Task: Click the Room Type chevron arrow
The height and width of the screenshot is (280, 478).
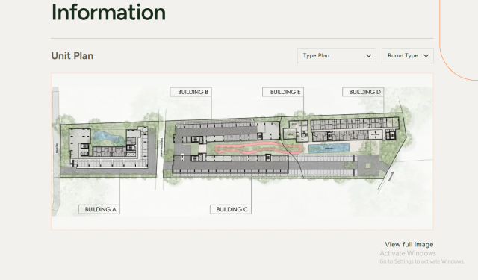Action: click(x=426, y=56)
